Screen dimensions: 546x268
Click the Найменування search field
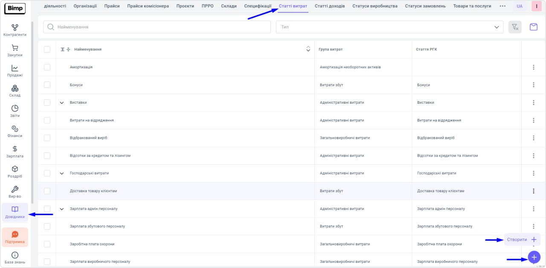pyautogui.click(x=157, y=27)
